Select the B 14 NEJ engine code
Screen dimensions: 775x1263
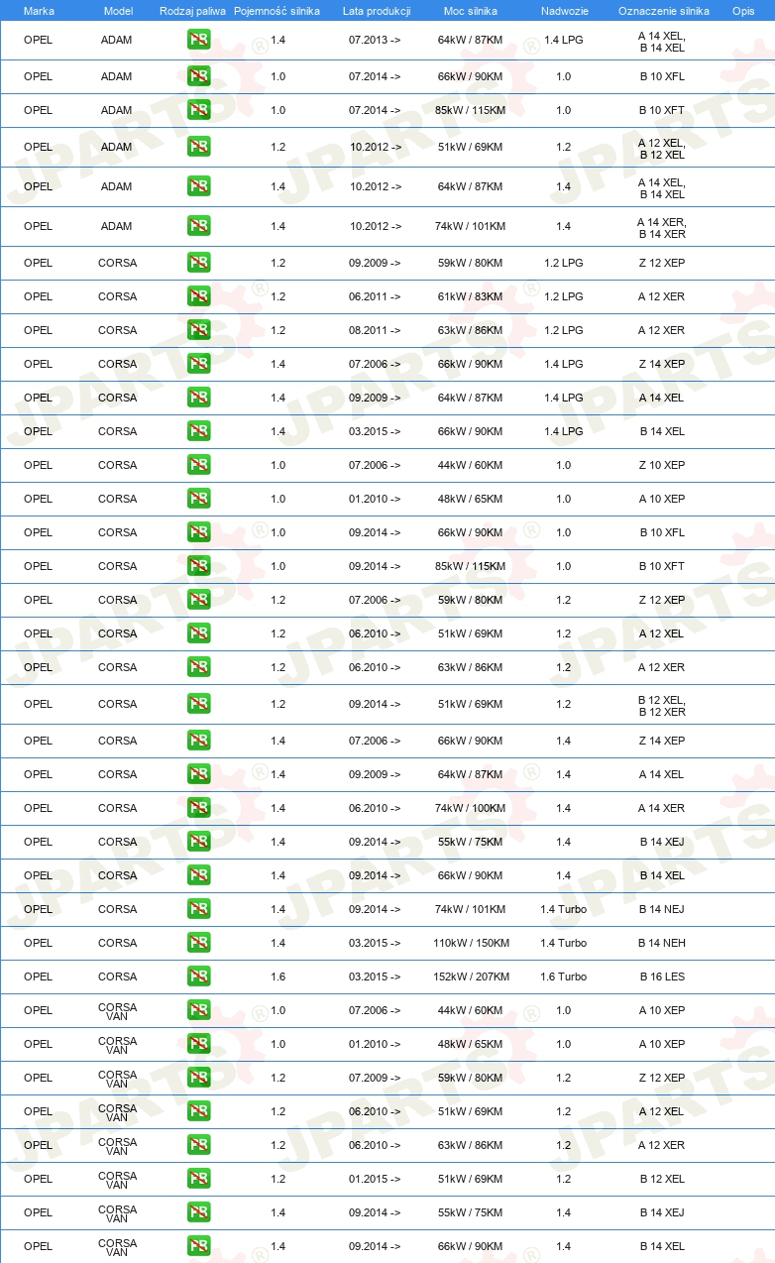pyautogui.click(x=662, y=909)
